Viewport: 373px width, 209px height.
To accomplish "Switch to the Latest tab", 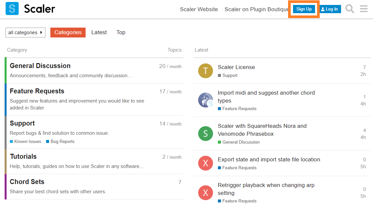I will pos(99,32).
